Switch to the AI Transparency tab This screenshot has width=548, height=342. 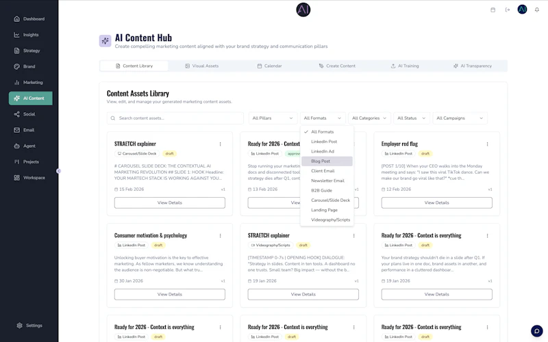coord(473,66)
